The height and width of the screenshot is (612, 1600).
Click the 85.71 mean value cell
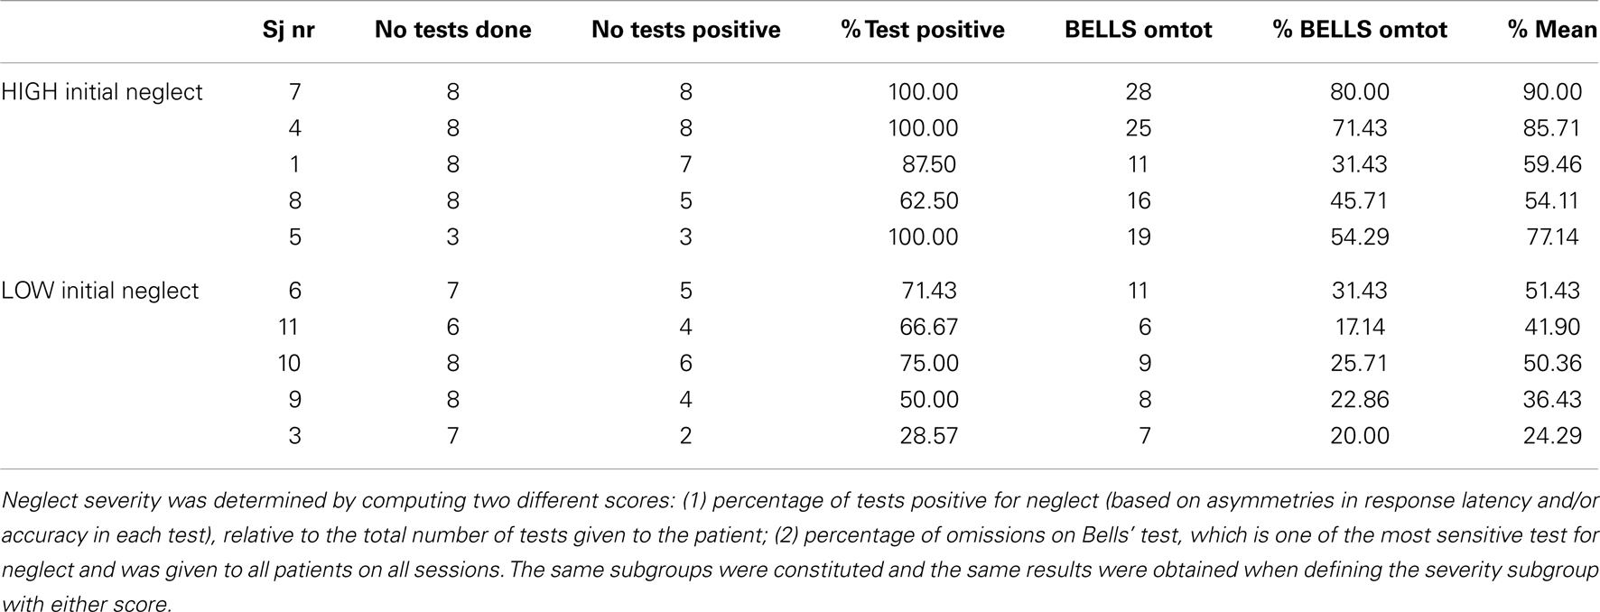point(1551,128)
